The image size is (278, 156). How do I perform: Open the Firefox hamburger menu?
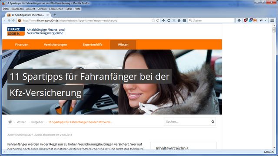coord(272,20)
